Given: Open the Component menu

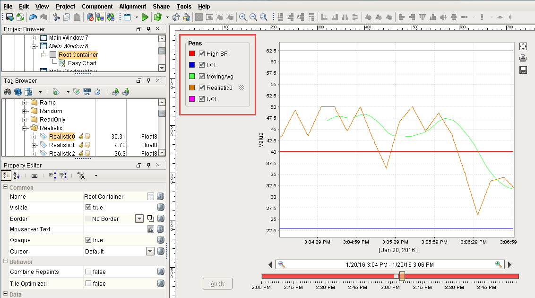Looking at the screenshot, I should pos(97,7).
